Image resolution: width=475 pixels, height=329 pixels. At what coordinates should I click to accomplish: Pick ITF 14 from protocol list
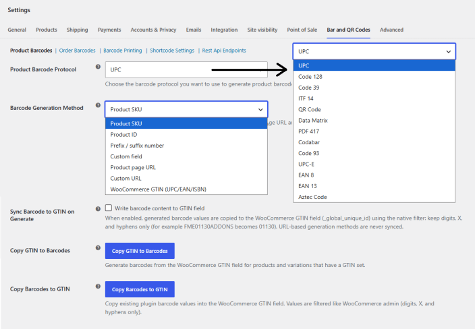click(x=374, y=98)
